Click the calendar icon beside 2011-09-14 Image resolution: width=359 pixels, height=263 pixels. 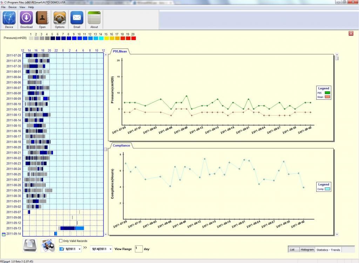coord(4,234)
